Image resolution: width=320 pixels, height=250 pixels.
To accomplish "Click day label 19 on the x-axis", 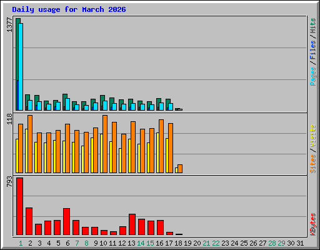I will (x=187, y=243).
